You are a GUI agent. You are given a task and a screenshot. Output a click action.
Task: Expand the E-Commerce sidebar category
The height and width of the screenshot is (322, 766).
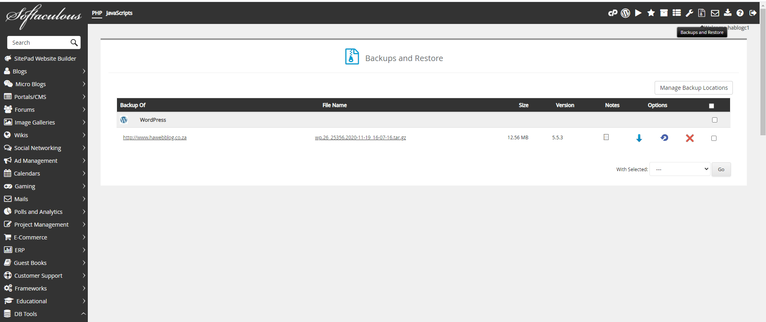point(44,237)
